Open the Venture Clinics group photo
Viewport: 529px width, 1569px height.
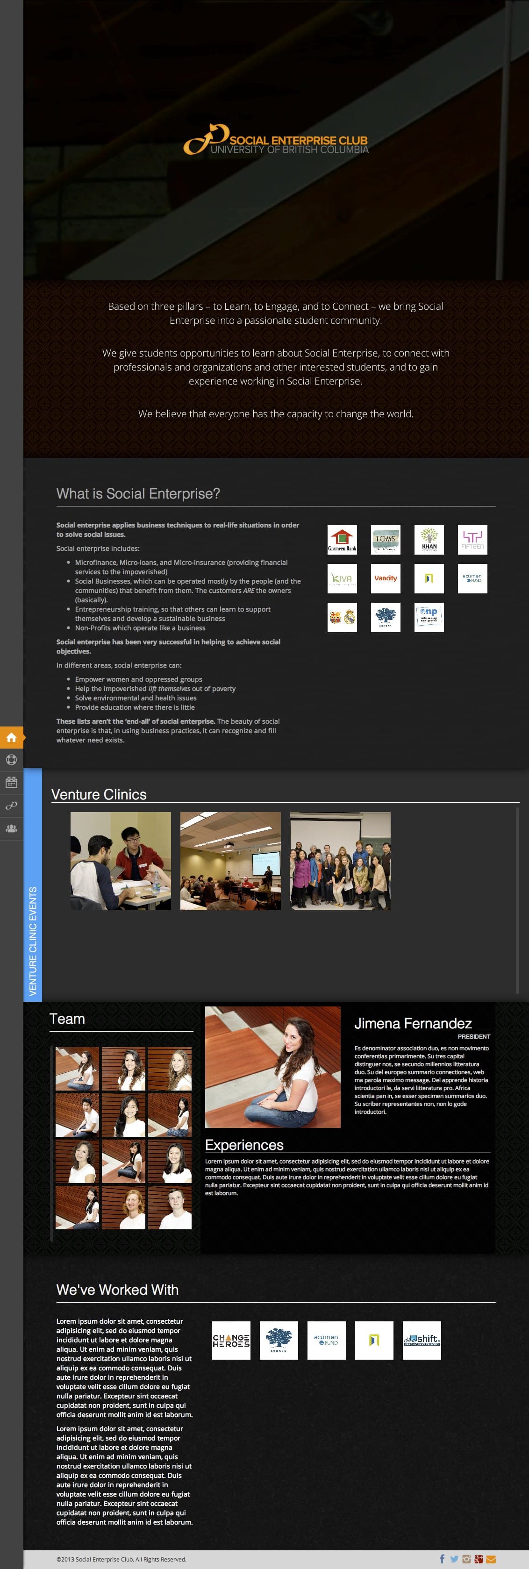340,861
